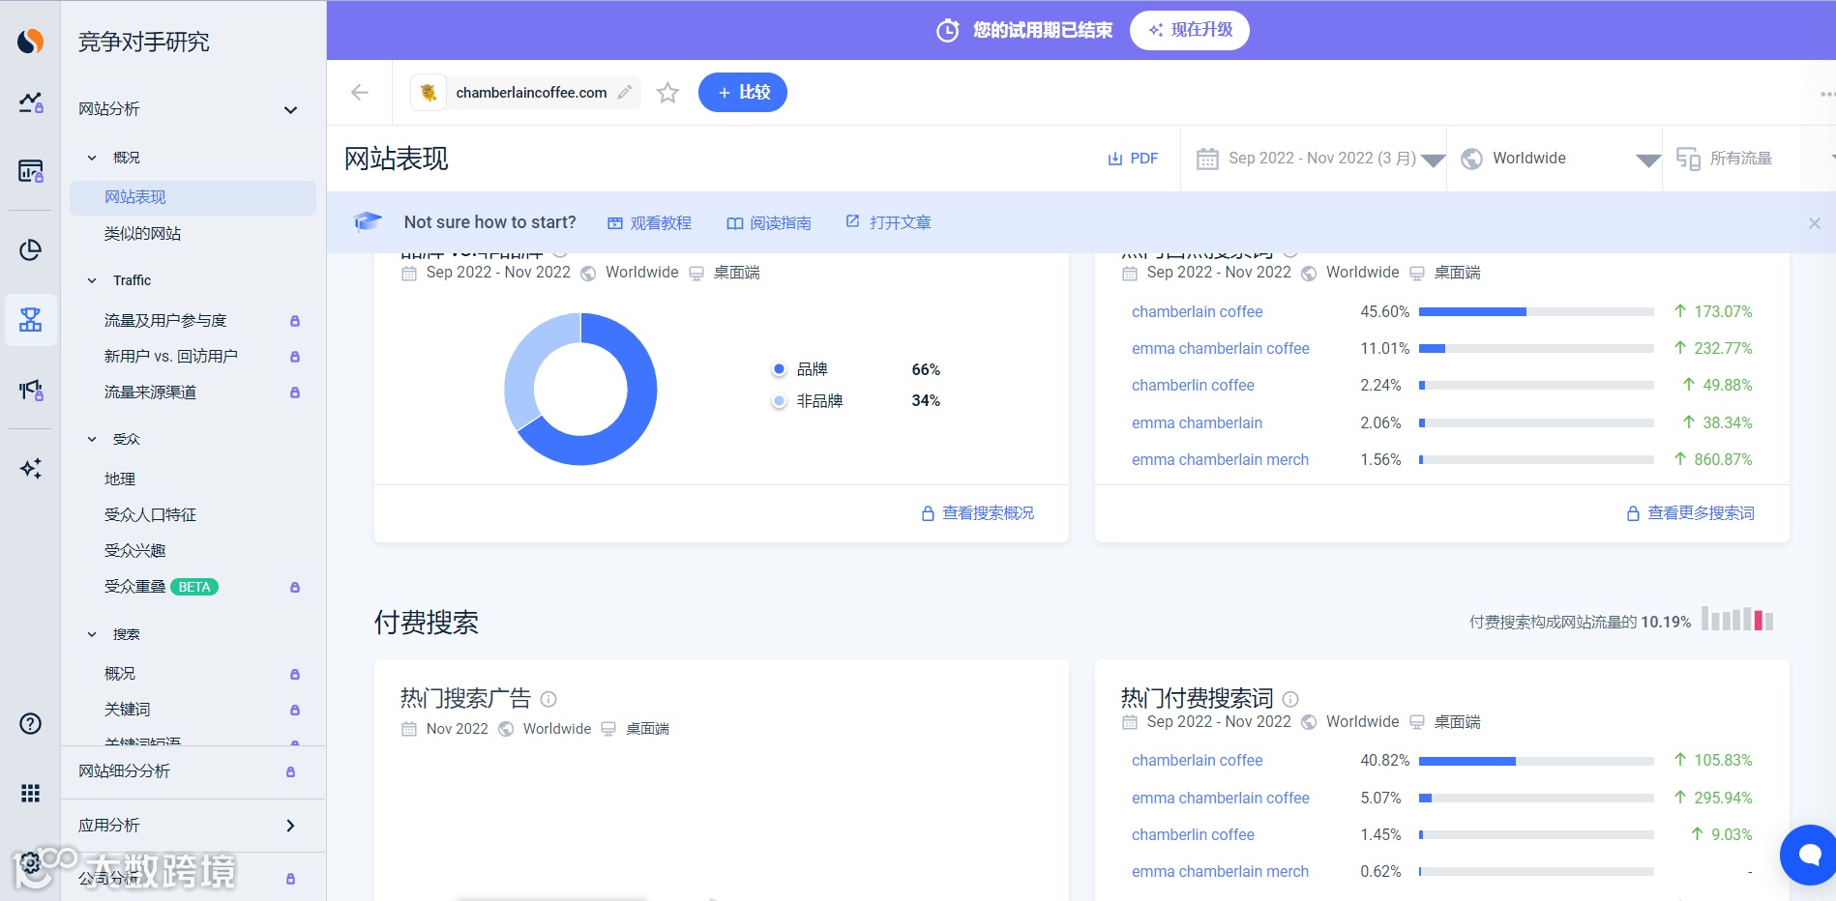This screenshot has height=901, width=1836.
Task: Open the chat bubble widget
Action: click(1811, 855)
